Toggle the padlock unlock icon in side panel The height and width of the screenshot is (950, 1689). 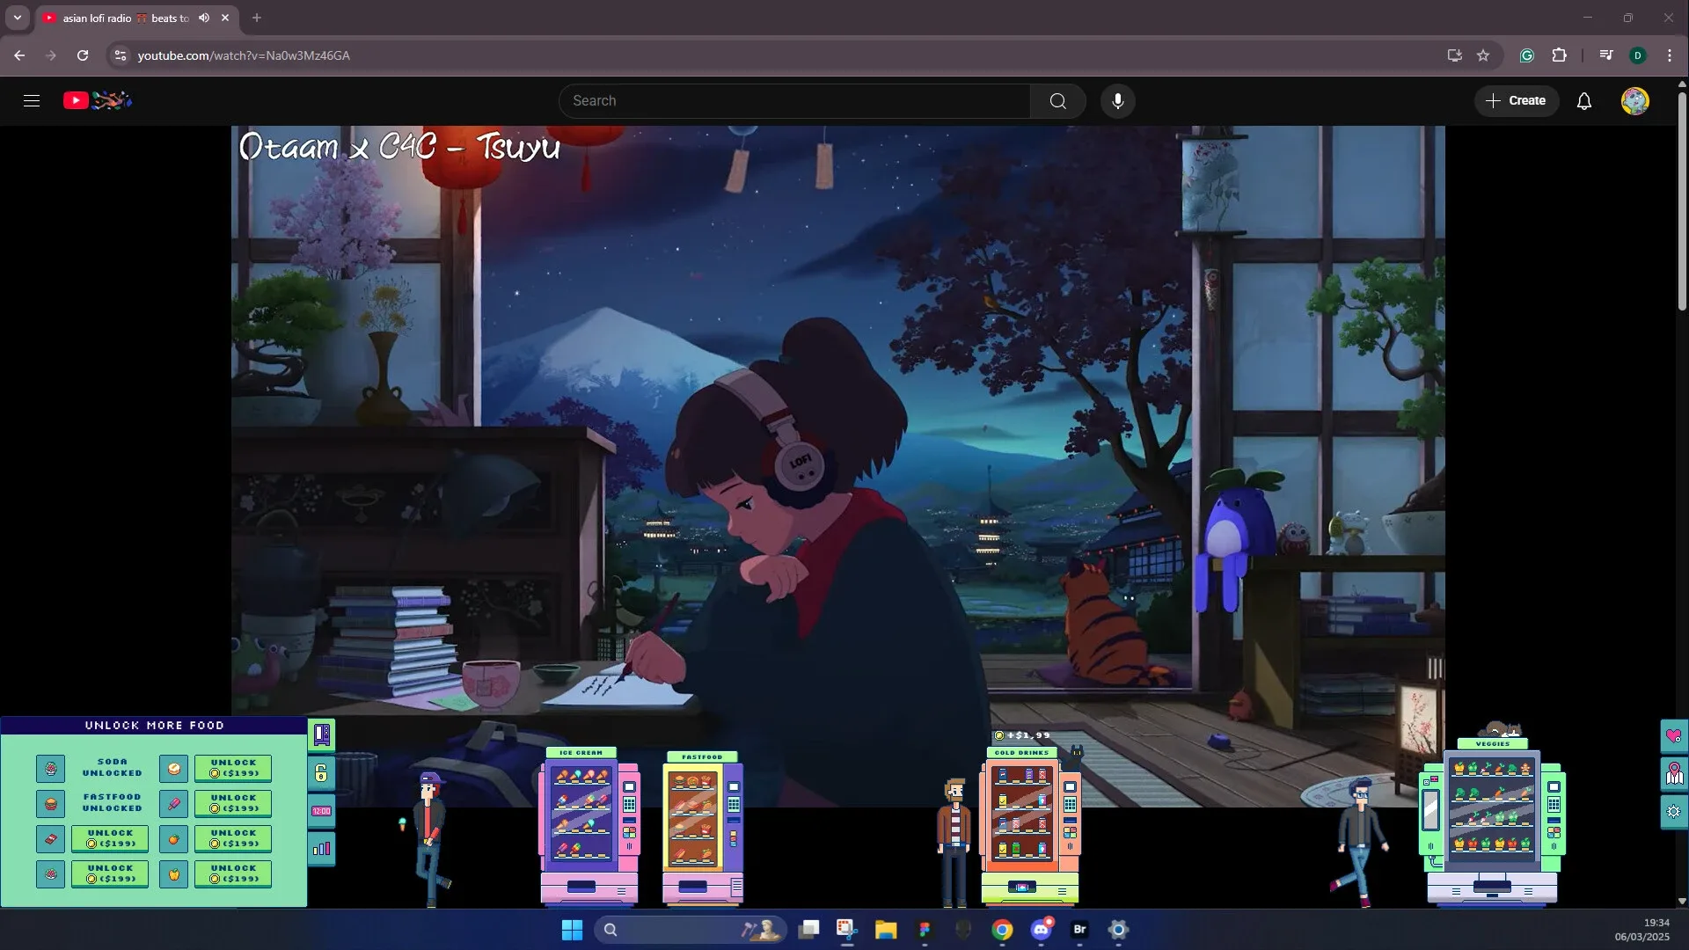322,774
